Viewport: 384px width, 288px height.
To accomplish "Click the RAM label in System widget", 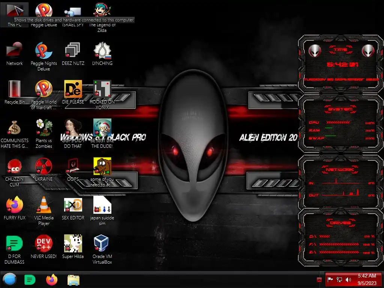I will 314,130.
